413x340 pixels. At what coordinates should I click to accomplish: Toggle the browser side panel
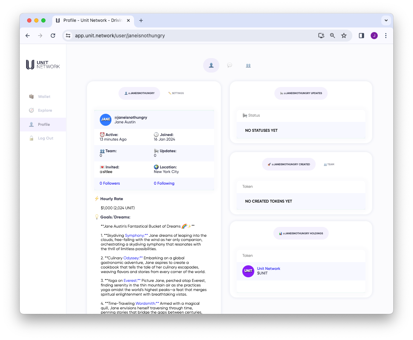[x=361, y=36]
